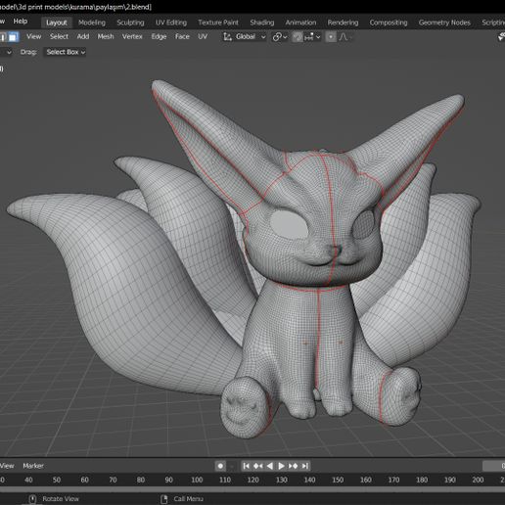Toggle the snap magnet button
The width and height of the screenshot is (505, 505).
[298, 37]
